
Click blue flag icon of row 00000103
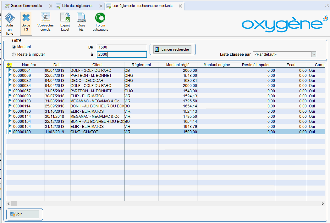click(x=10, y=101)
